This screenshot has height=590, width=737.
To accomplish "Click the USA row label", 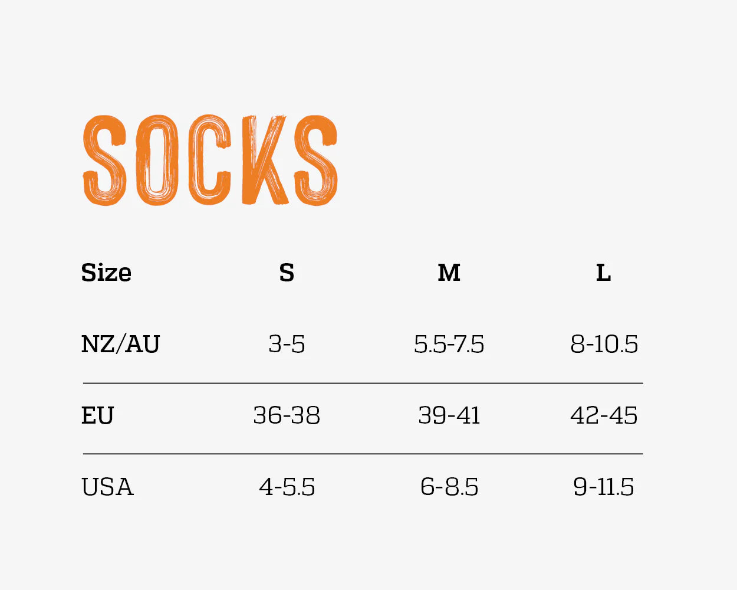I will pos(107,487).
